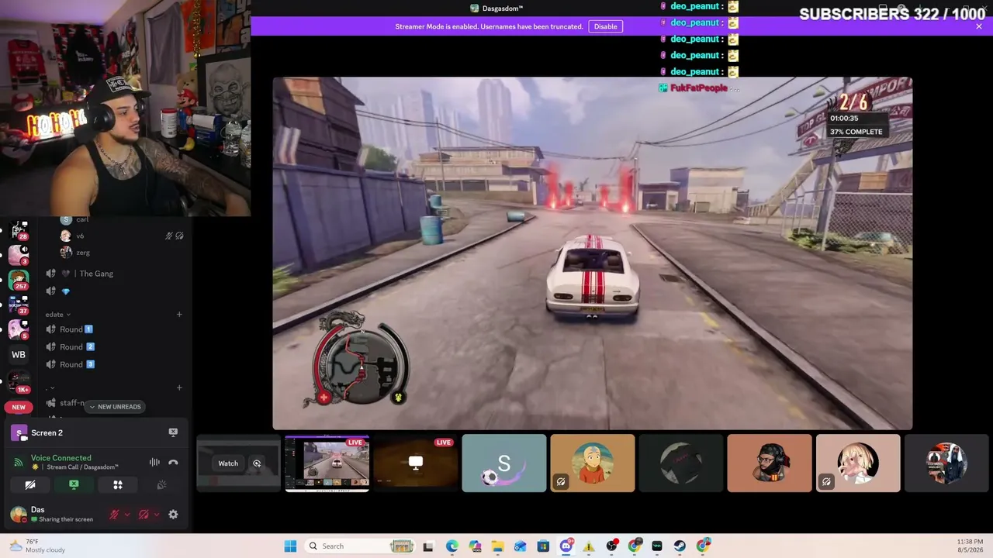Unmute the microphone in user panel
Viewport: 993px width, 558px height.
[114, 515]
